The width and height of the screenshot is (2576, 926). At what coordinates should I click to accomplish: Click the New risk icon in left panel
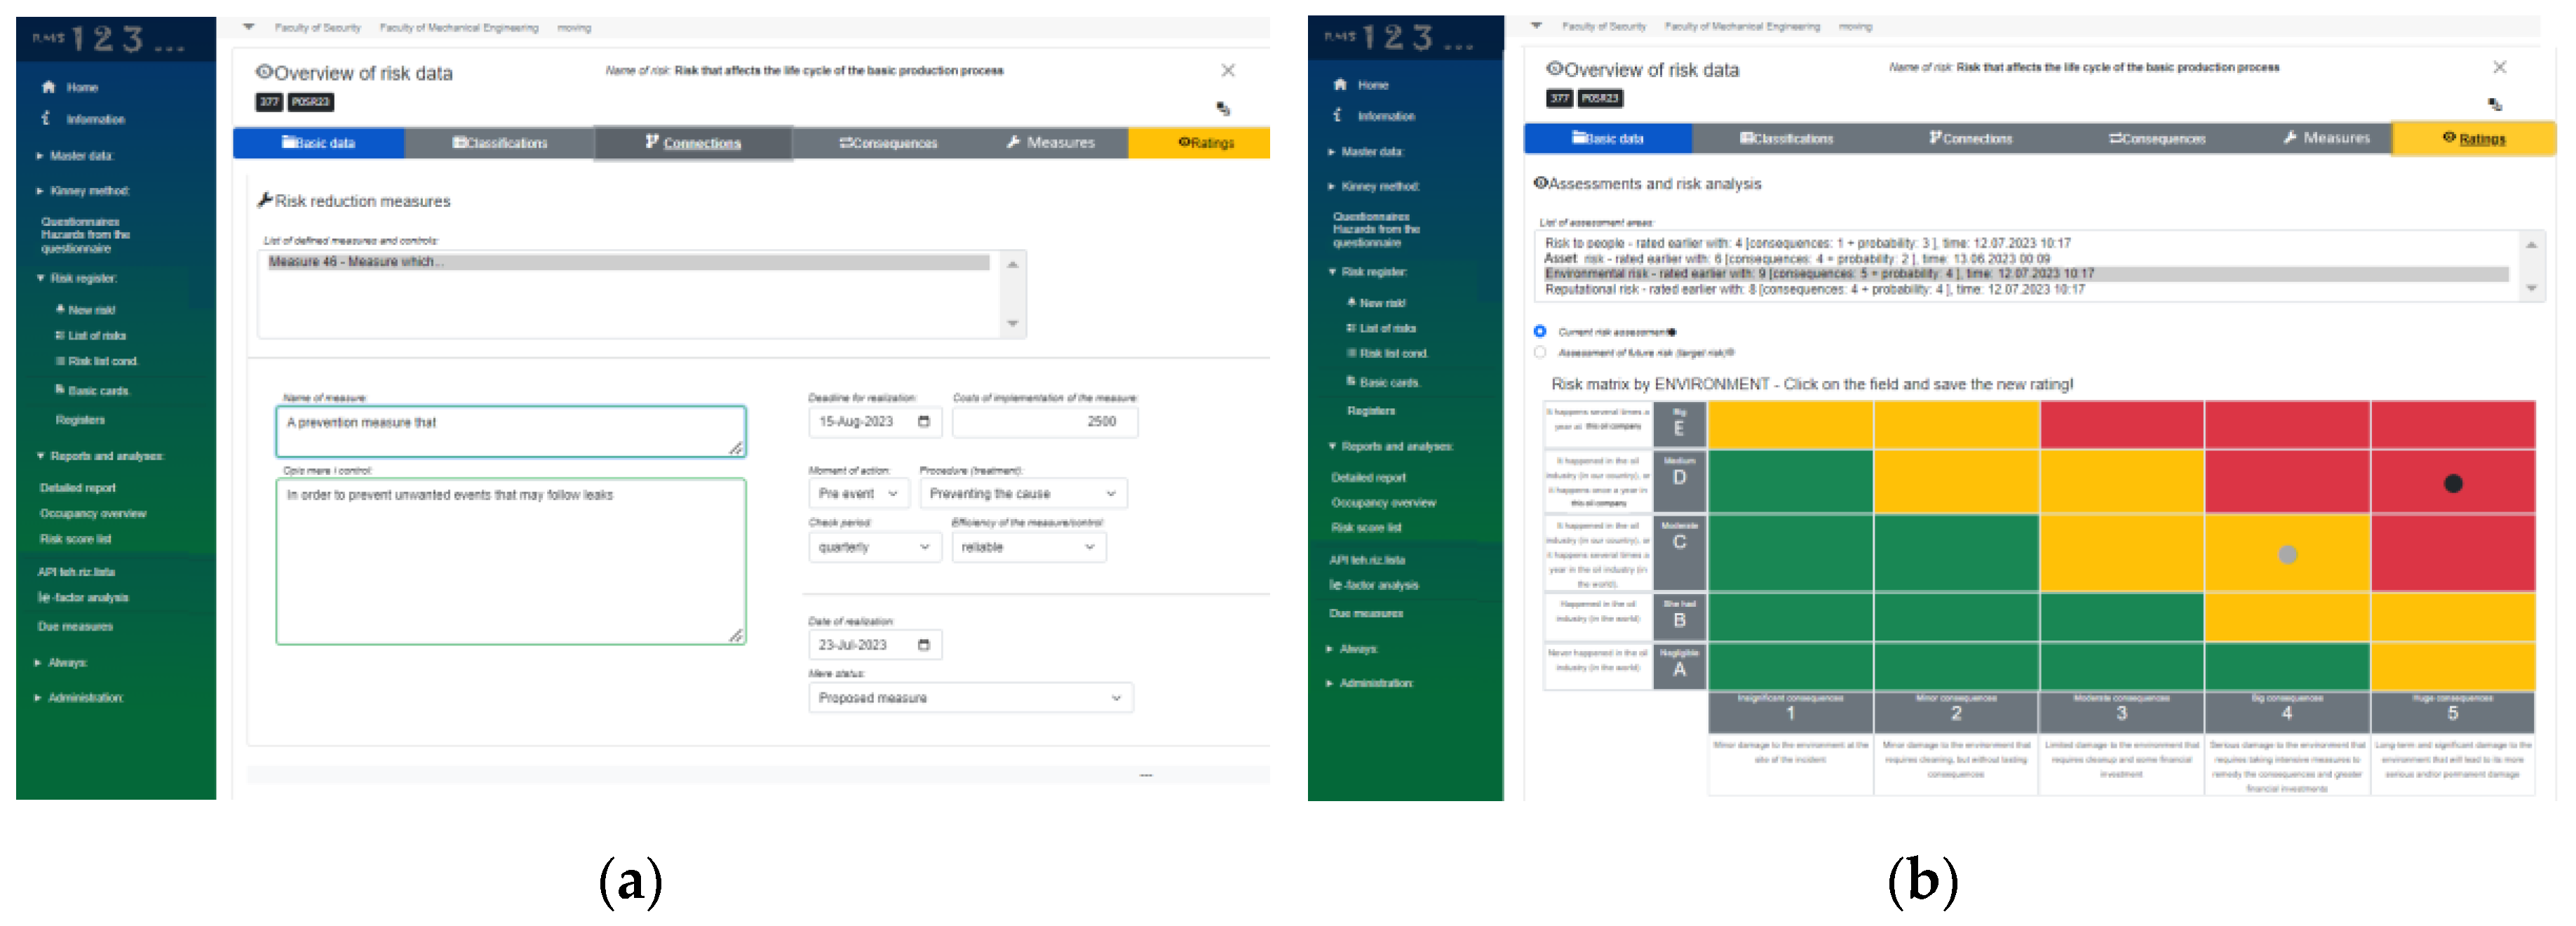pyautogui.click(x=60, y=309)
